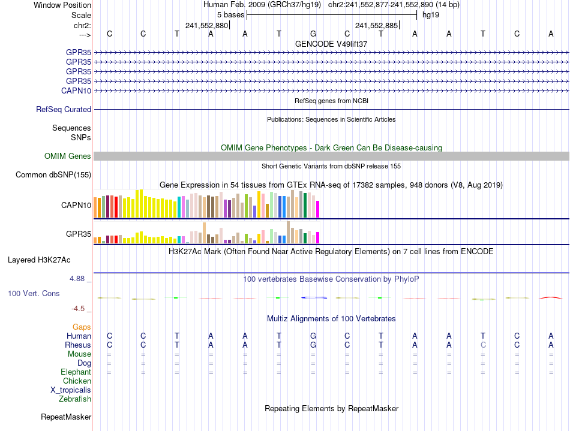Click the CAPN10 GTEx expression bar chart
This screenshot has height=431, width=570.
(206, 204)
